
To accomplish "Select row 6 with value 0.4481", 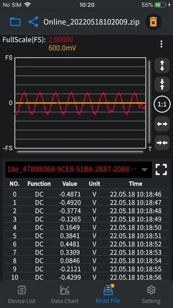I will click(86, 244).
